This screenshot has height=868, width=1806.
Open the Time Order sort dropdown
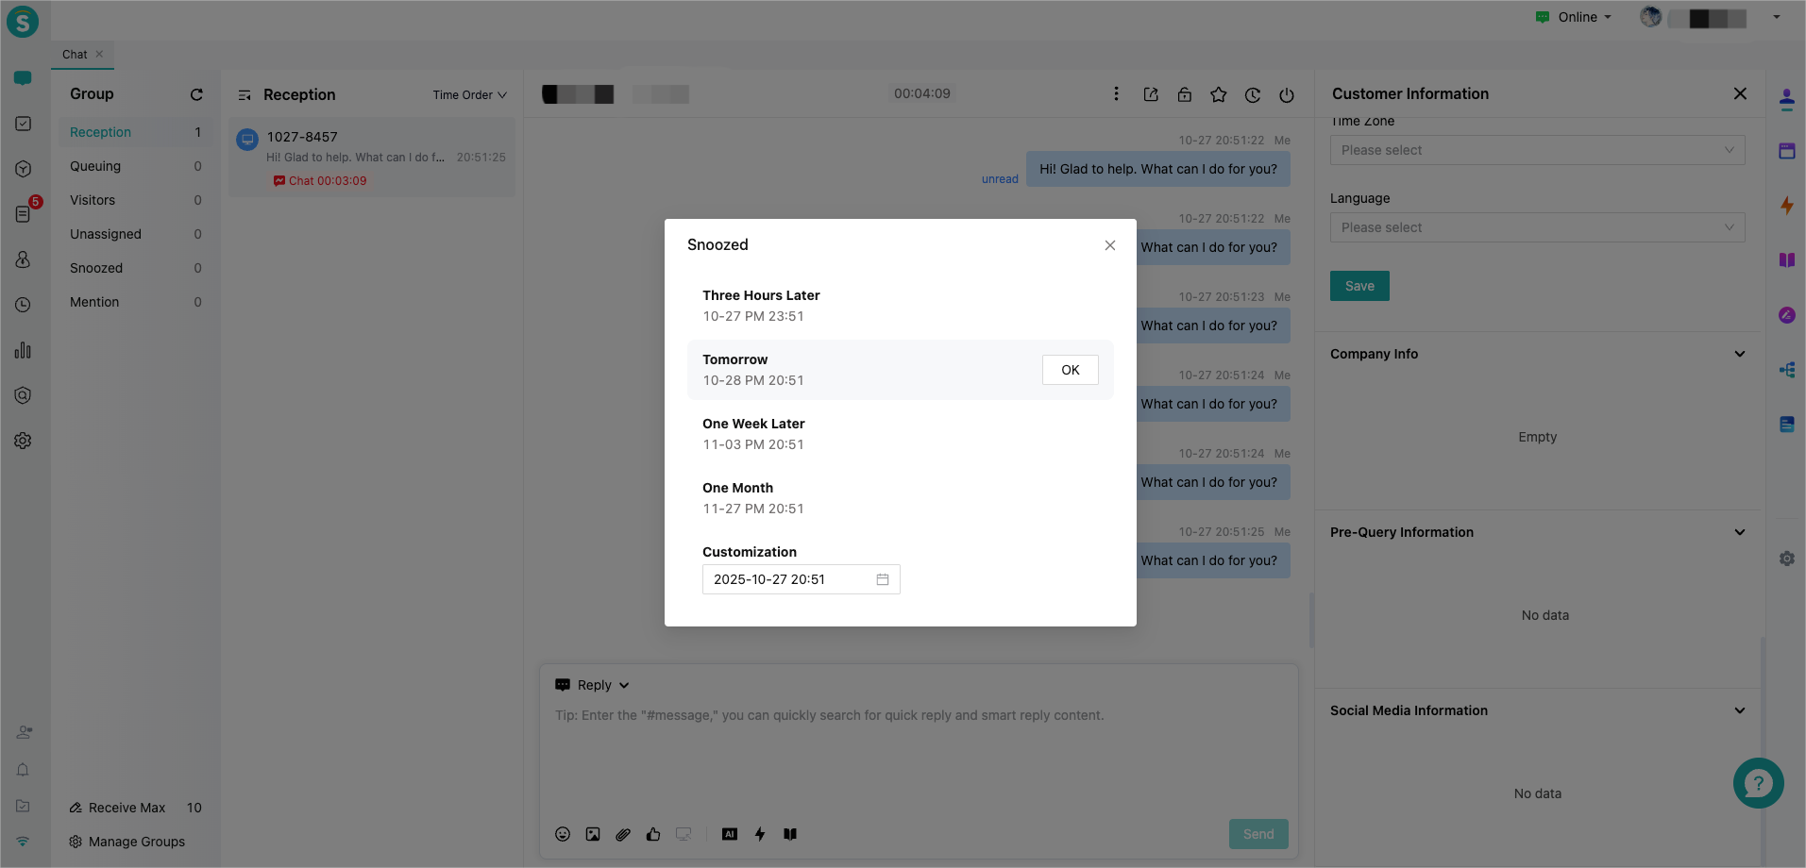click(469, 95)
